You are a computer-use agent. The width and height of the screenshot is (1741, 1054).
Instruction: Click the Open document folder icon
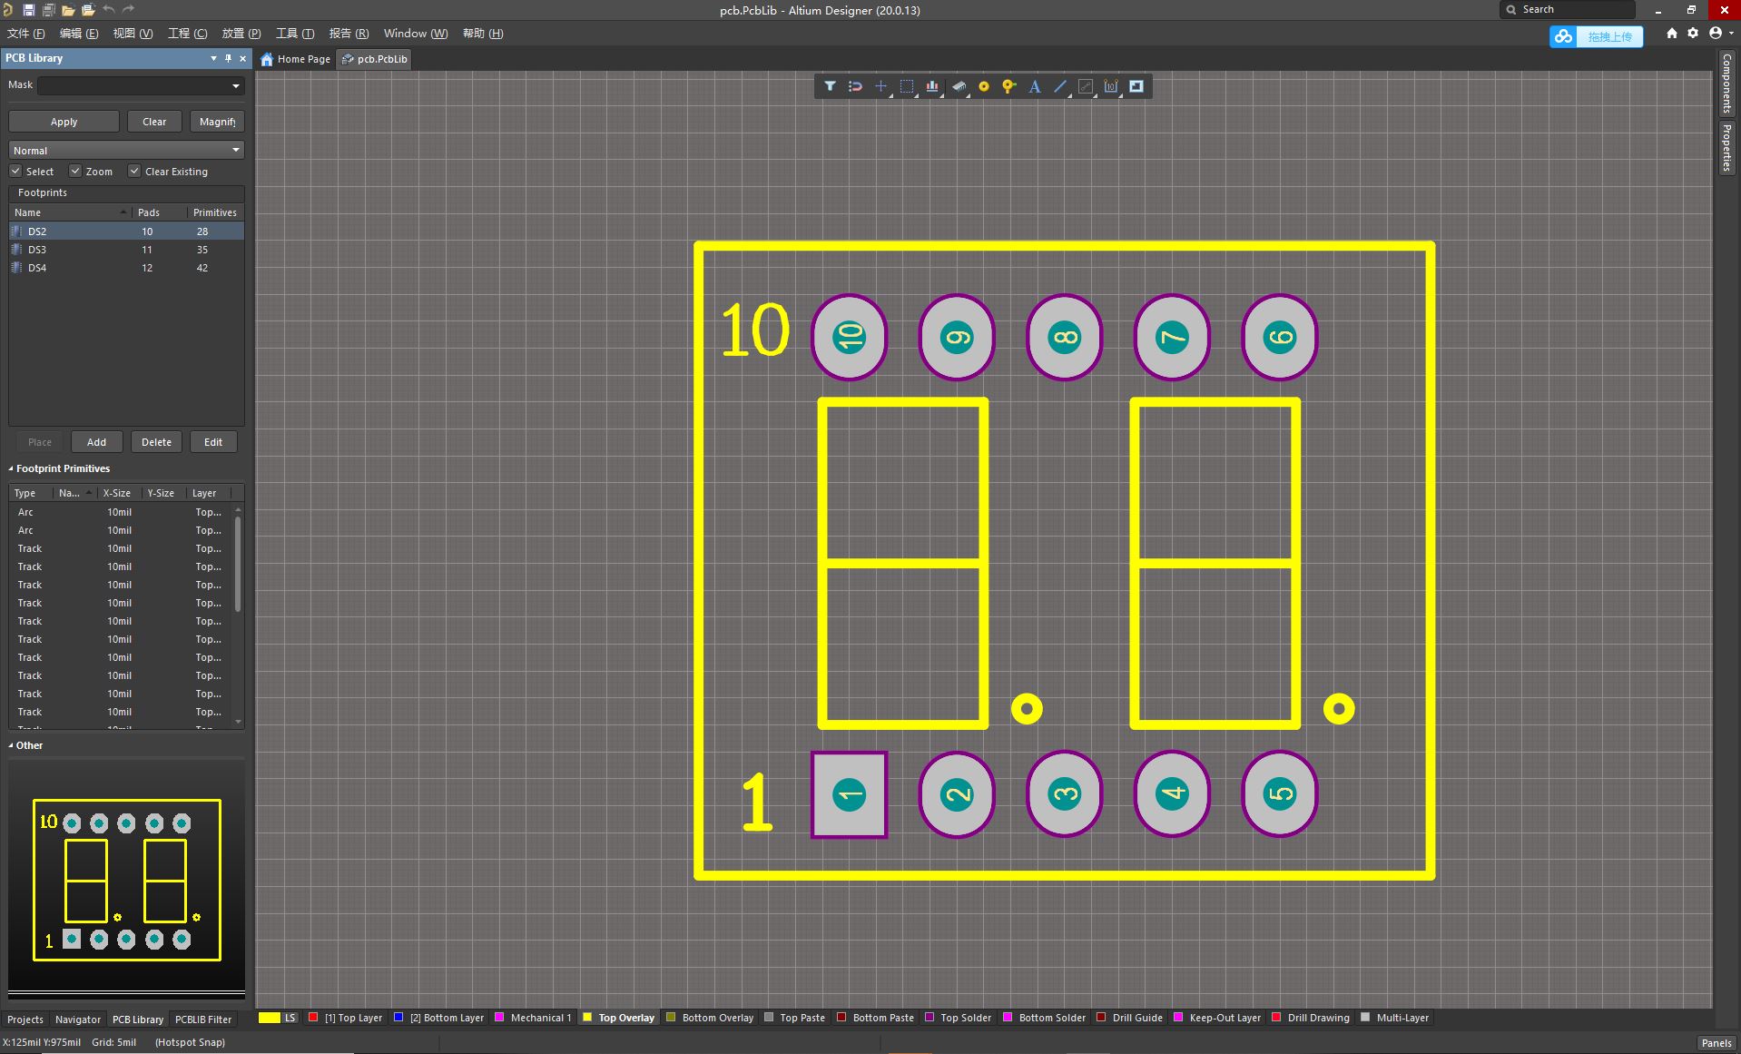click(68, 10)
